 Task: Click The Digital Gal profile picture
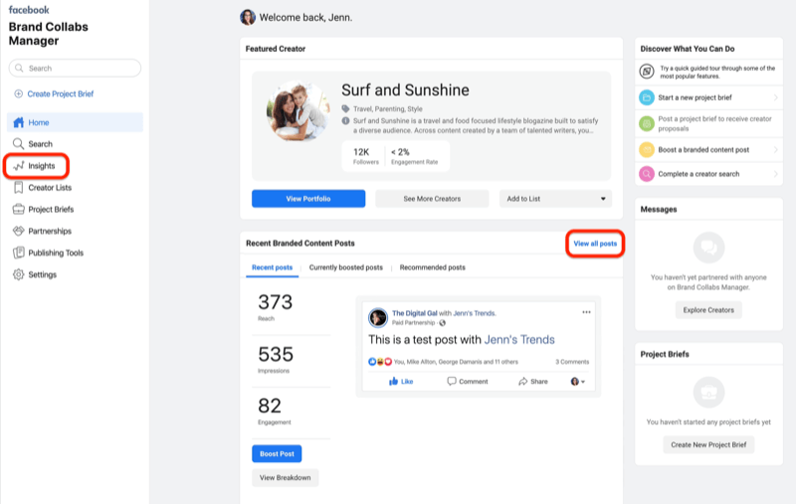click(378, 318)
